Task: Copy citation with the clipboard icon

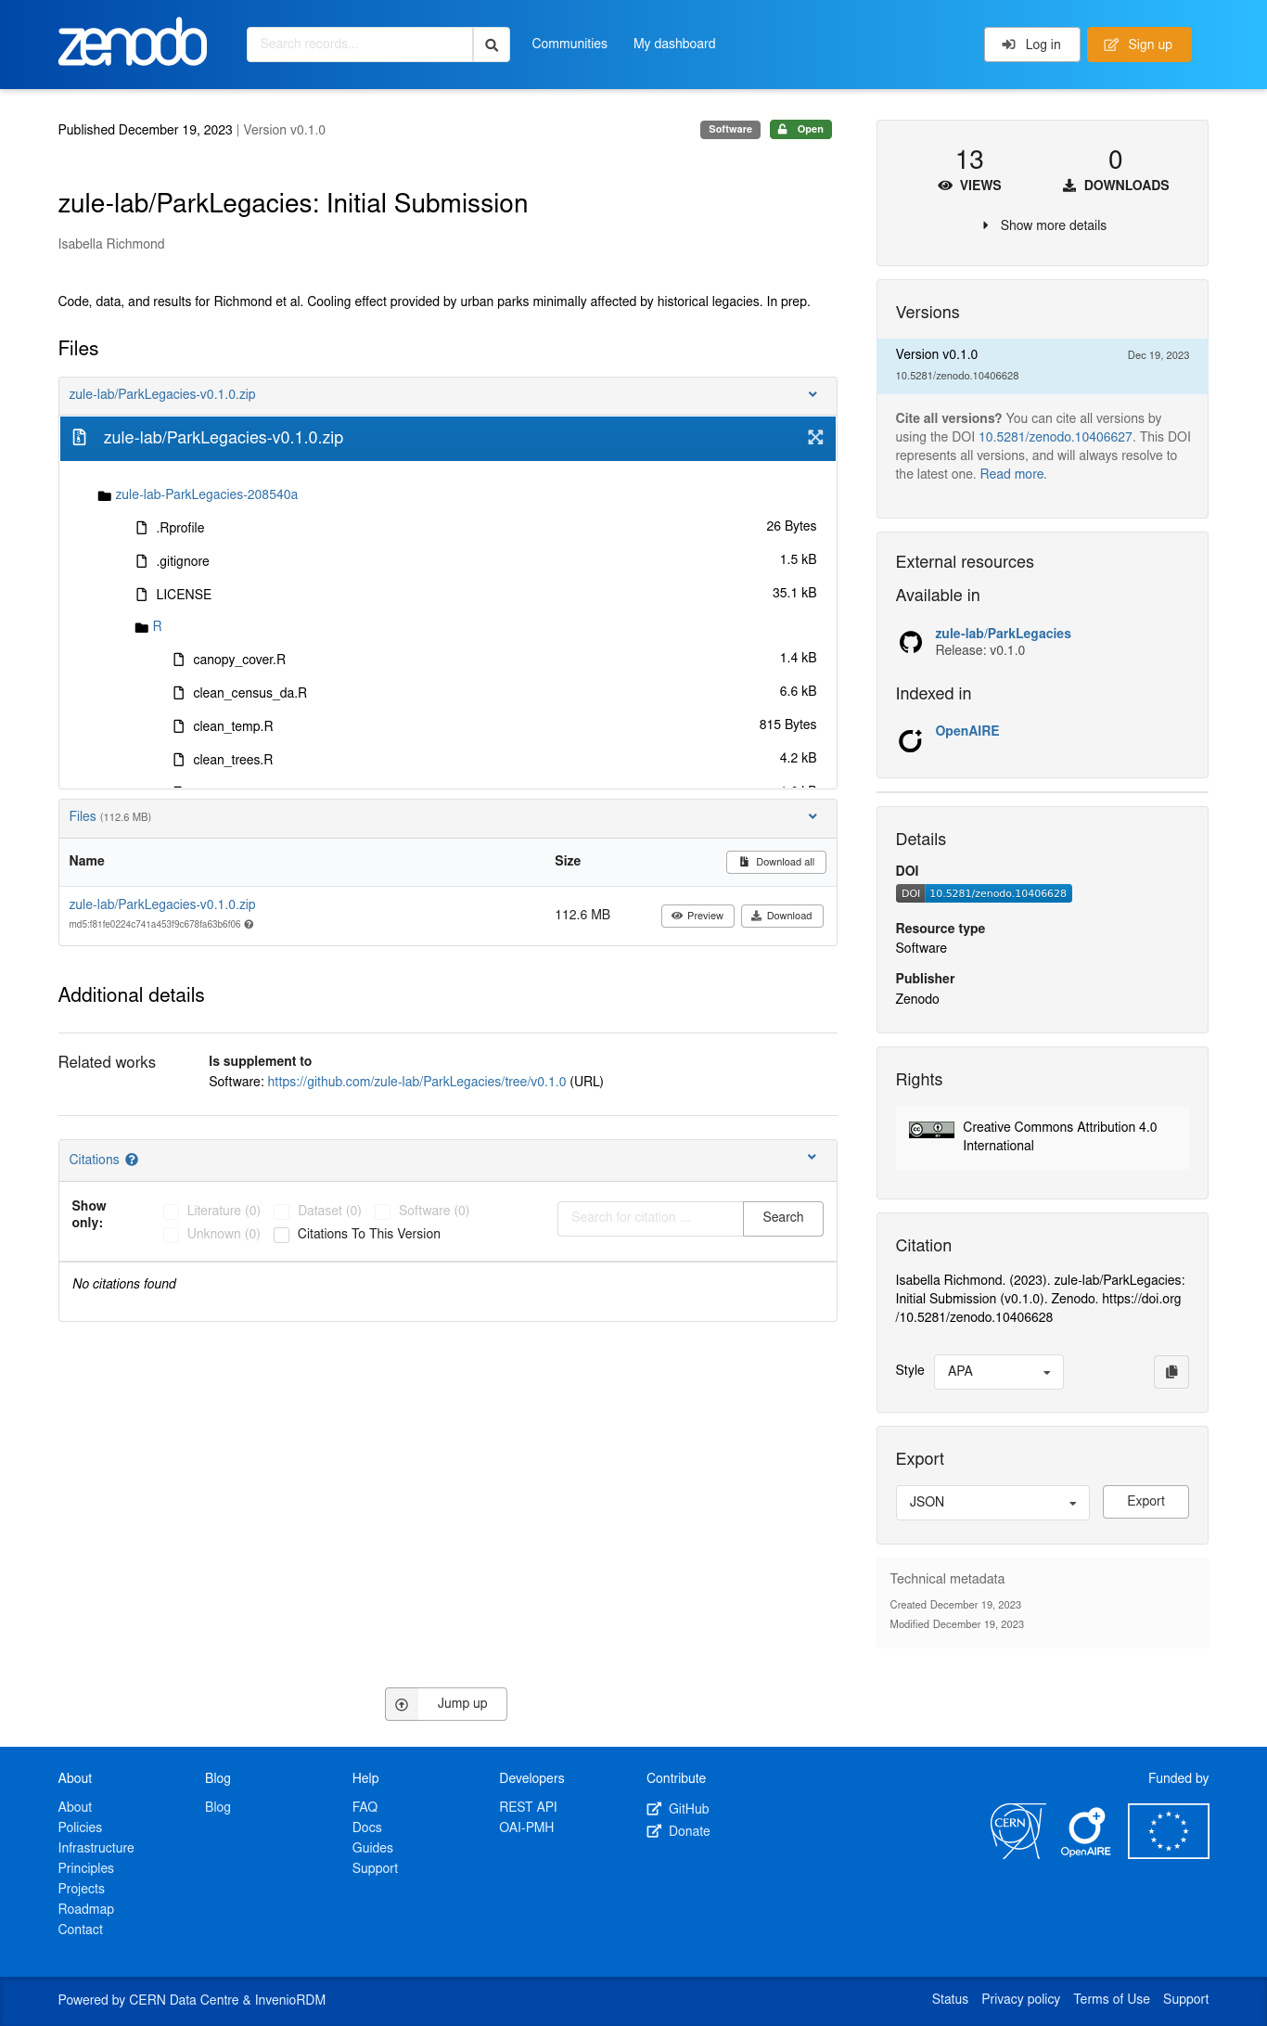Action: [x=1171, y=1372]
